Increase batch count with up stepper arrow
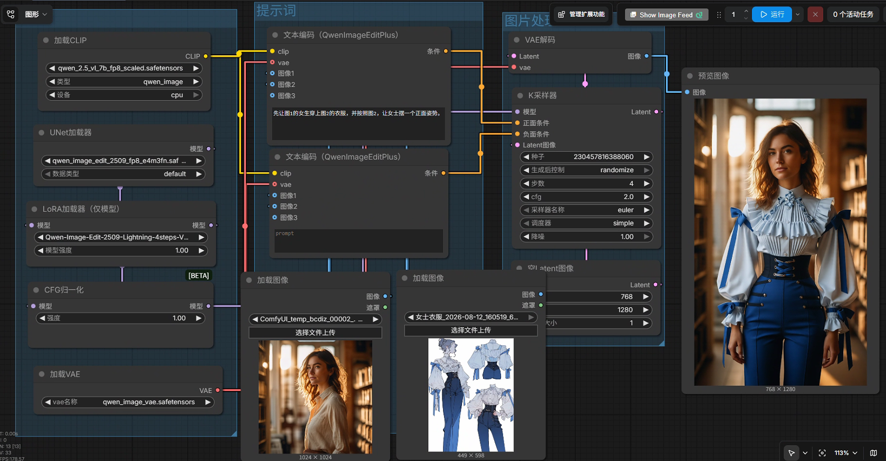Viewport: 886px width, 461px height. tap(746, 11)
